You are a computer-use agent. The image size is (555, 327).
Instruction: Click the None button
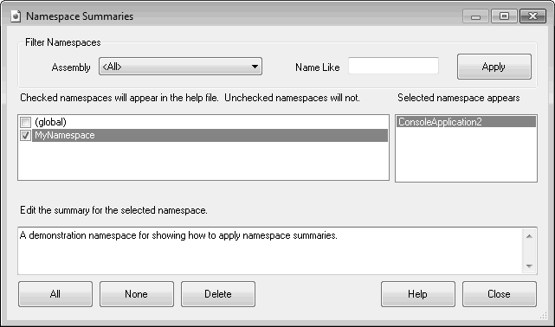137,294
